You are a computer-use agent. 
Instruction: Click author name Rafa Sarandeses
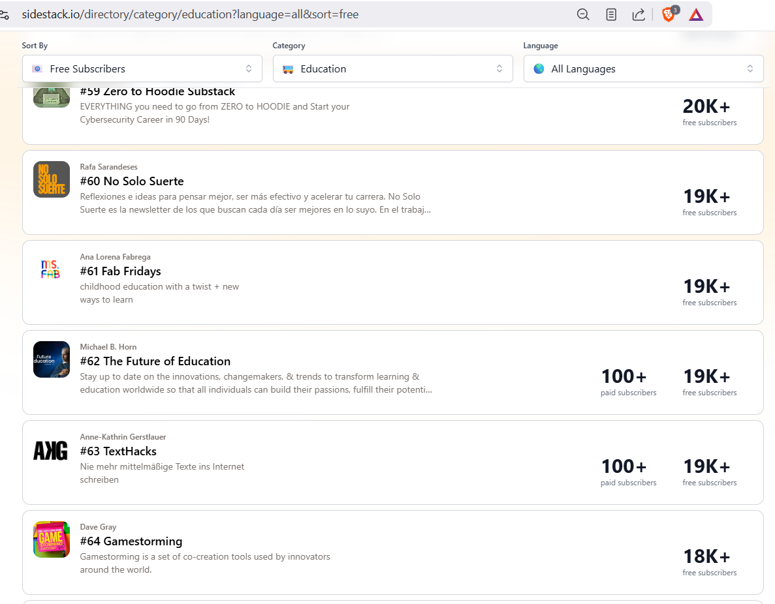click(109, 167)
